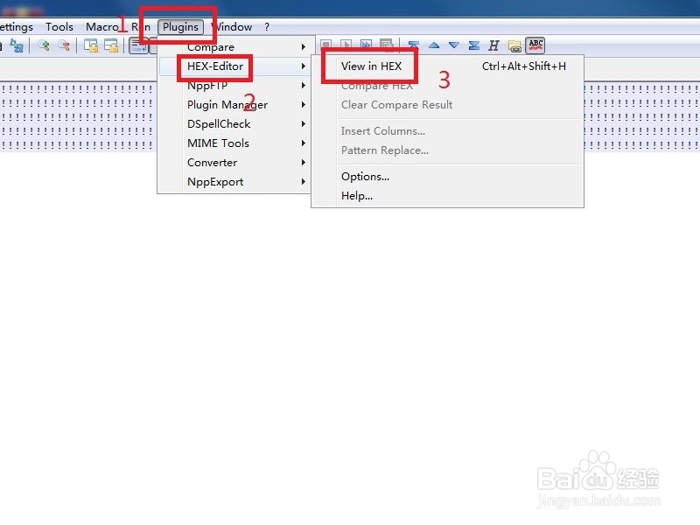This screenshot has width=700, height=525.
Task: Expand the Converter submenu arrow
Action: (x=303, y=162)
